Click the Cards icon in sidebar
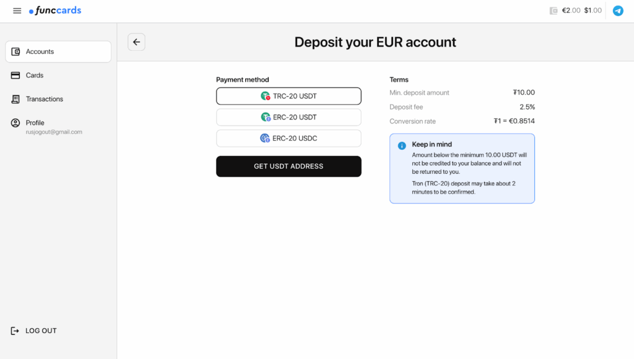The height and width of the screenshot is (359, 634). [x=15, y=75]
